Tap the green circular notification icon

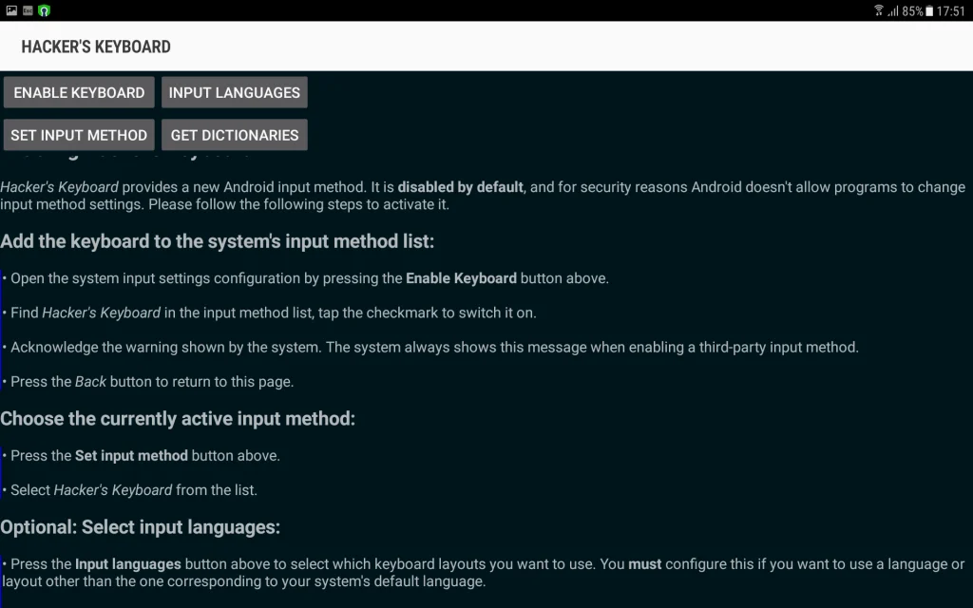[44, 10]
